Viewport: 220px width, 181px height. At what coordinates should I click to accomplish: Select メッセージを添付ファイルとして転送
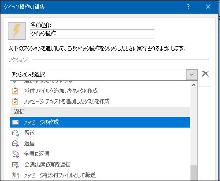pyautogui.click(x=100, y=175)
